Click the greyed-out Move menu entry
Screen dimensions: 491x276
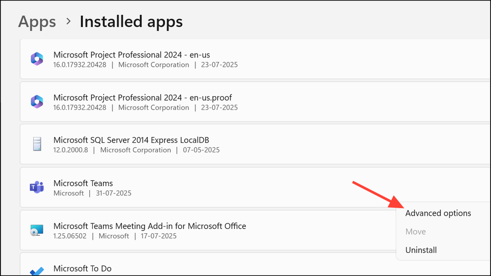click(415, 231)
